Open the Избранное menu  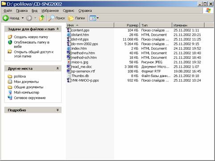tap(50, 11)
